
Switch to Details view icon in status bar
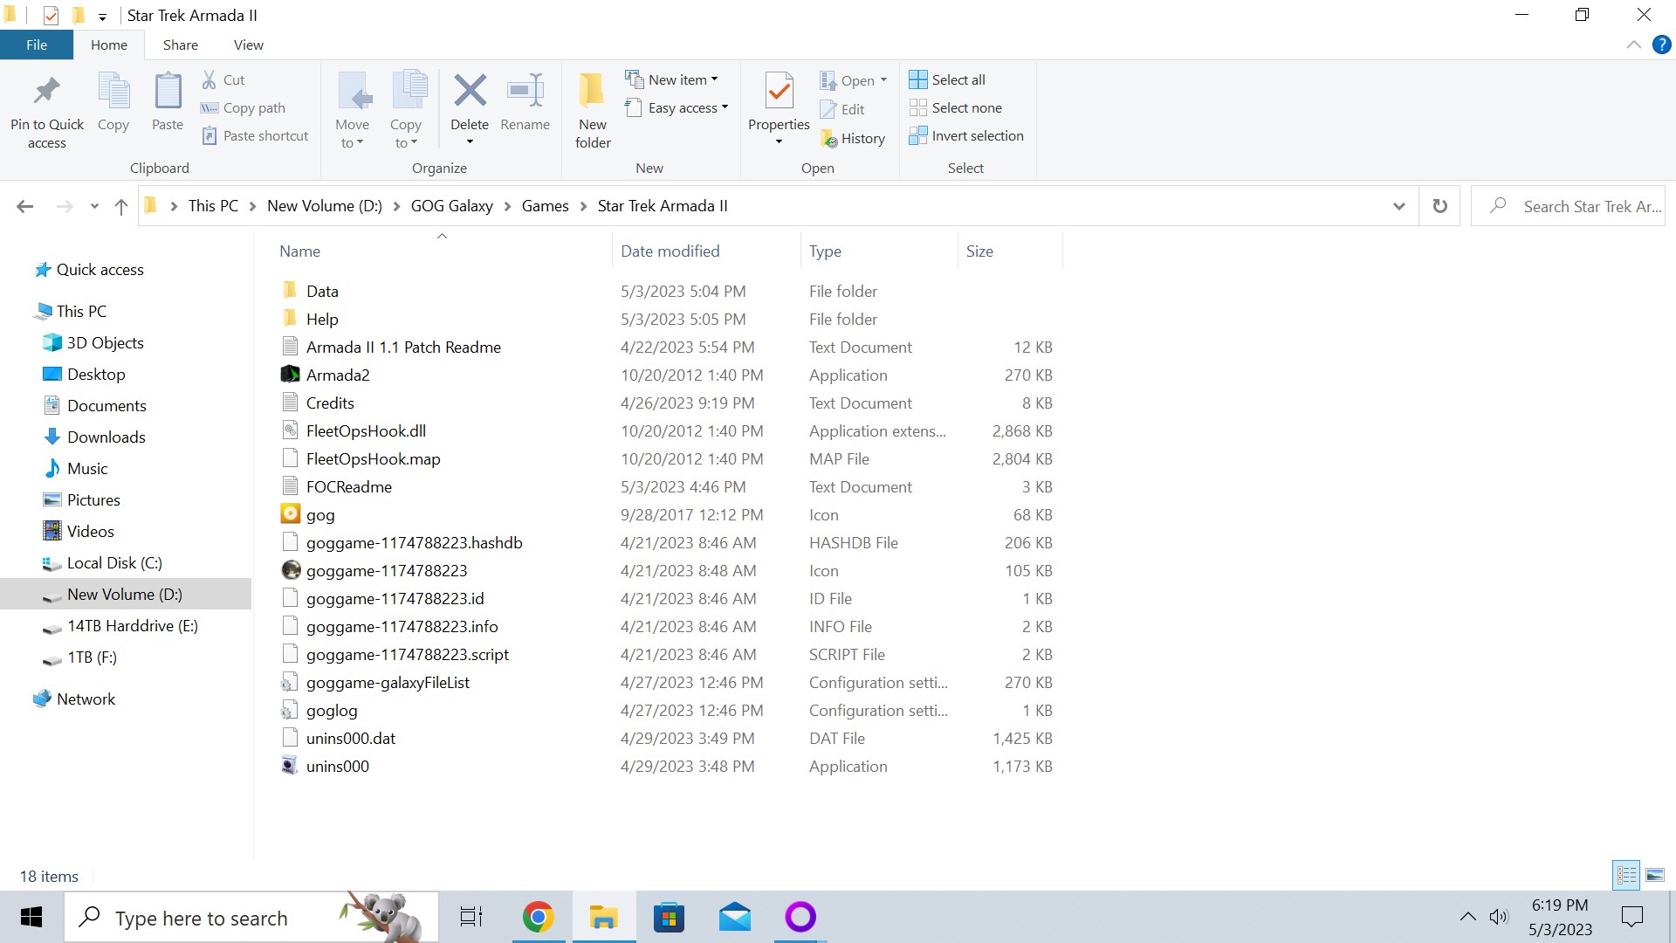[1626, 875]
